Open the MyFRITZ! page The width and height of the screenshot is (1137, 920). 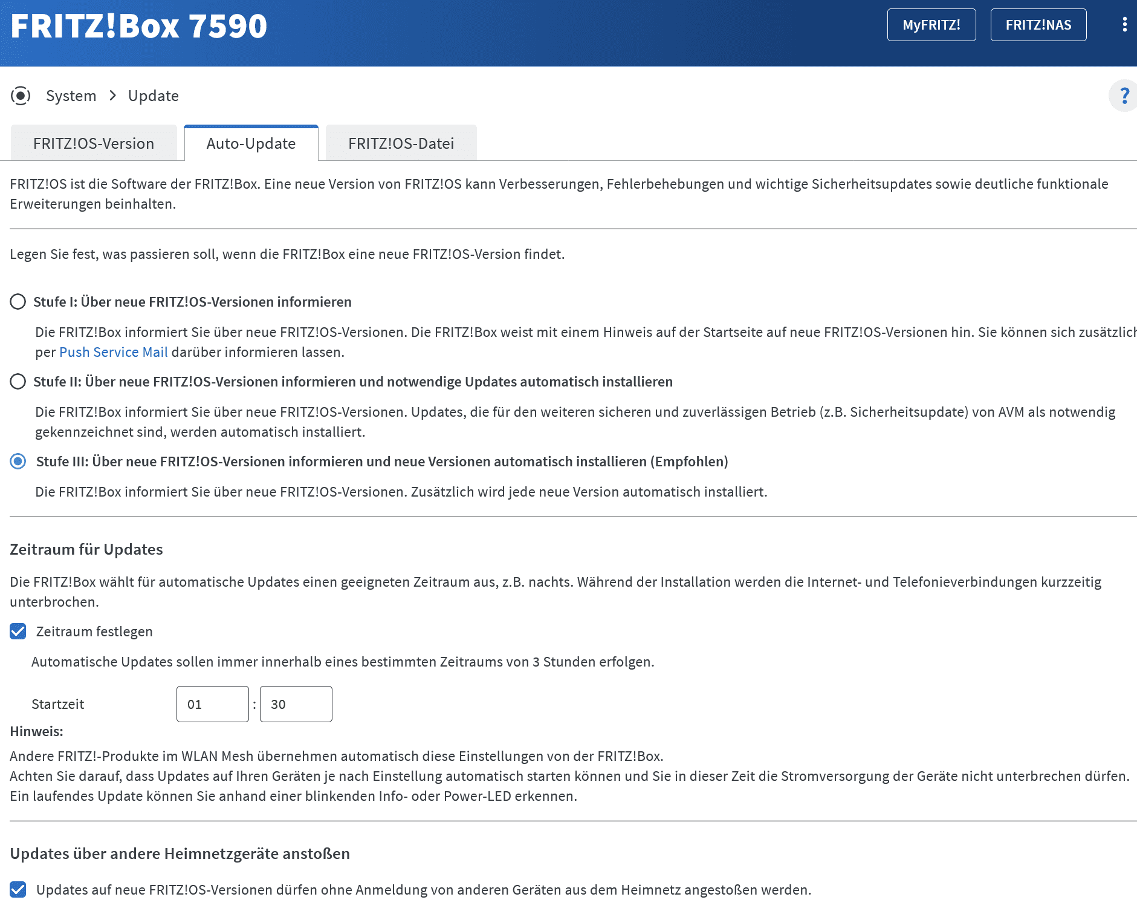(931, 25)
